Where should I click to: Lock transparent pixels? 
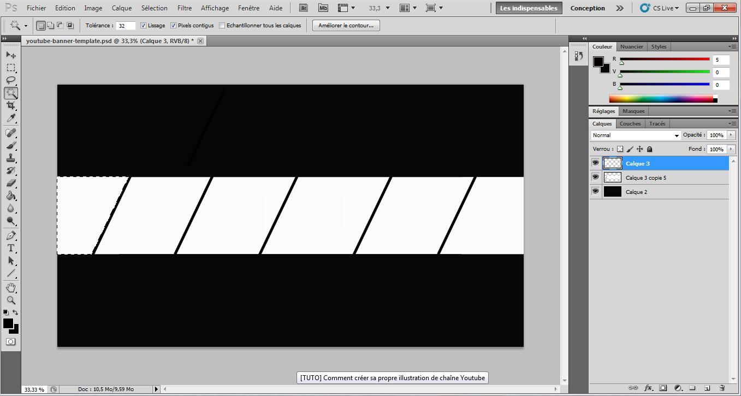[x=620, y=149]
